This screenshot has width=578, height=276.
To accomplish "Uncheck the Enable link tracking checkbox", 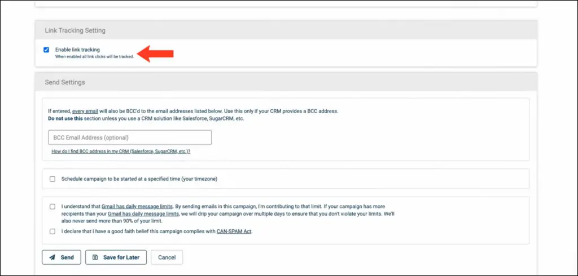I will [x=46, y=50].
